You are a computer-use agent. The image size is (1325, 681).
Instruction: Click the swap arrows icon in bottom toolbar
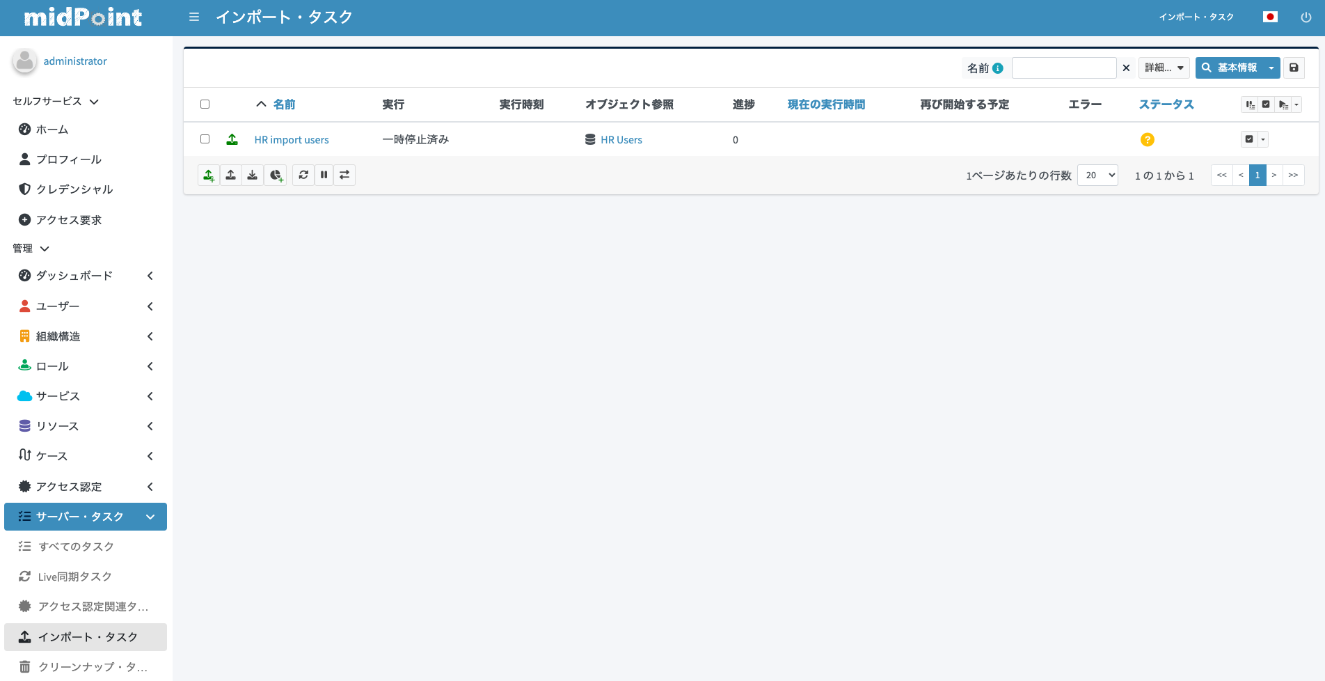point(344,175)
